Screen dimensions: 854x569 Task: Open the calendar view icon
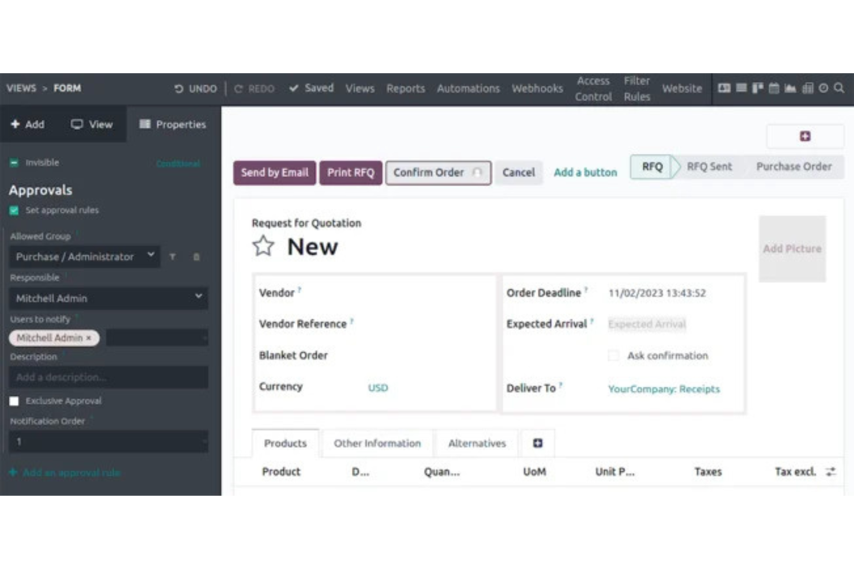[774, 88]
